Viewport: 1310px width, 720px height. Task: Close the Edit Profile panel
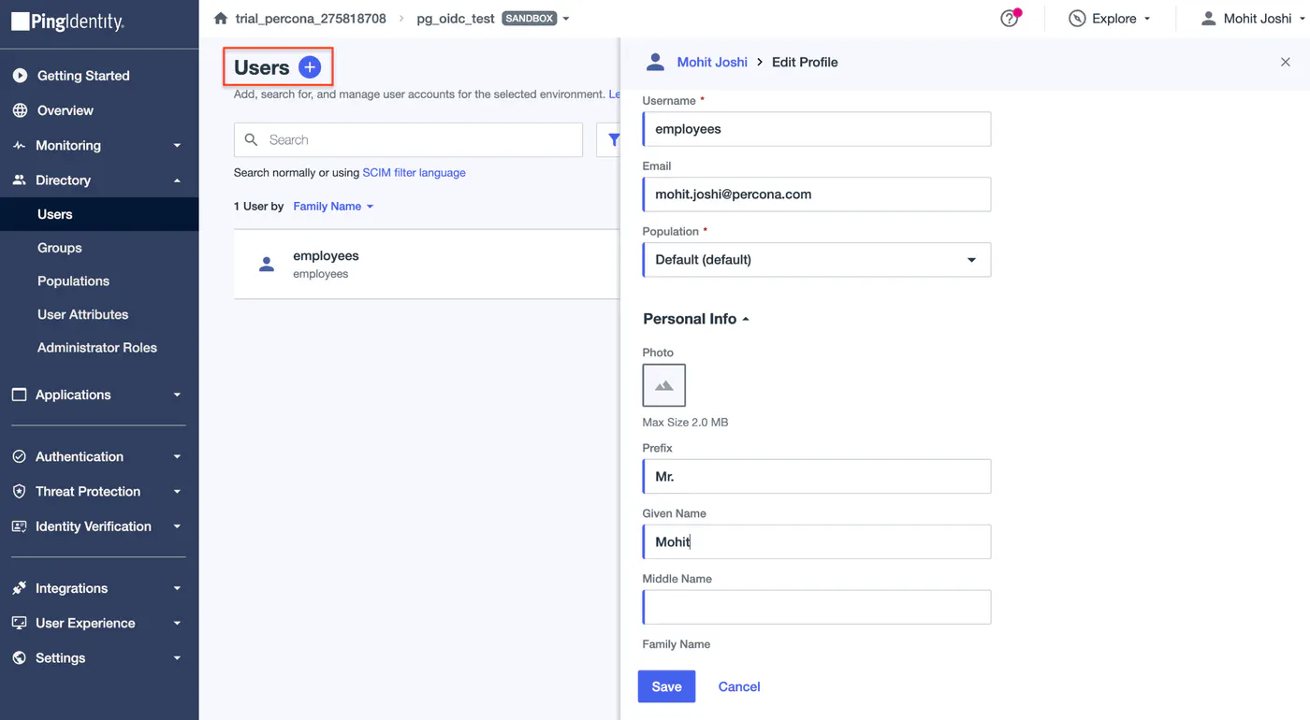click(1285, 62)
